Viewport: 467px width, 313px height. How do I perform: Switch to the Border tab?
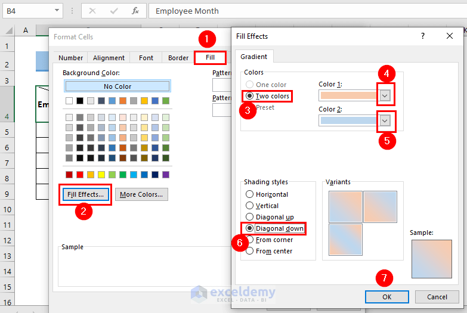(178, 58)
